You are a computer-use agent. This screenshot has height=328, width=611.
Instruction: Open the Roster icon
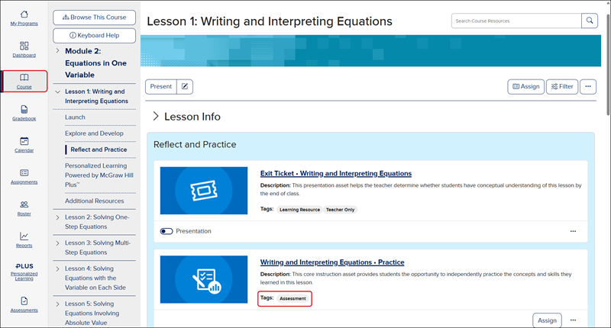click(x=24, y=208)
